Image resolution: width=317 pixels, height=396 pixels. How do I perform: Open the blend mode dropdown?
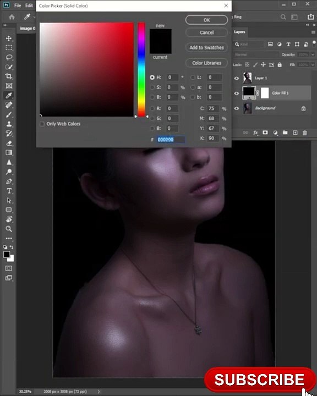click(255, 54)
